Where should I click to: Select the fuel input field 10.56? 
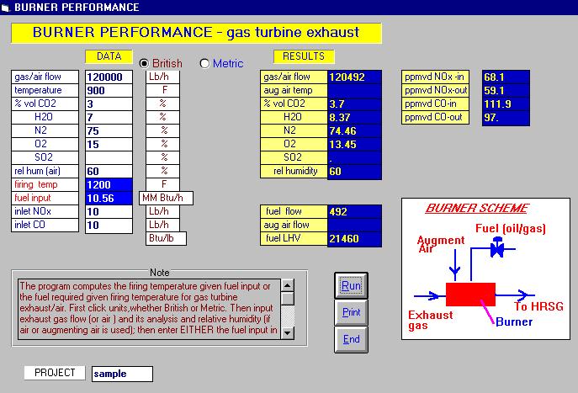click(109, 198)
